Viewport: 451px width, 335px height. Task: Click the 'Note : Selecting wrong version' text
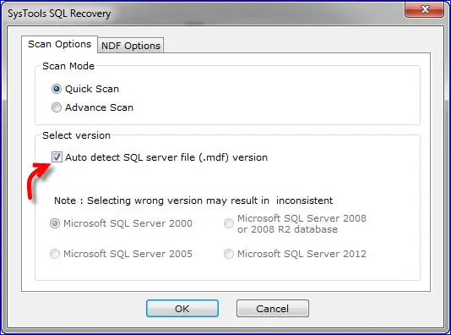(193, 200)
